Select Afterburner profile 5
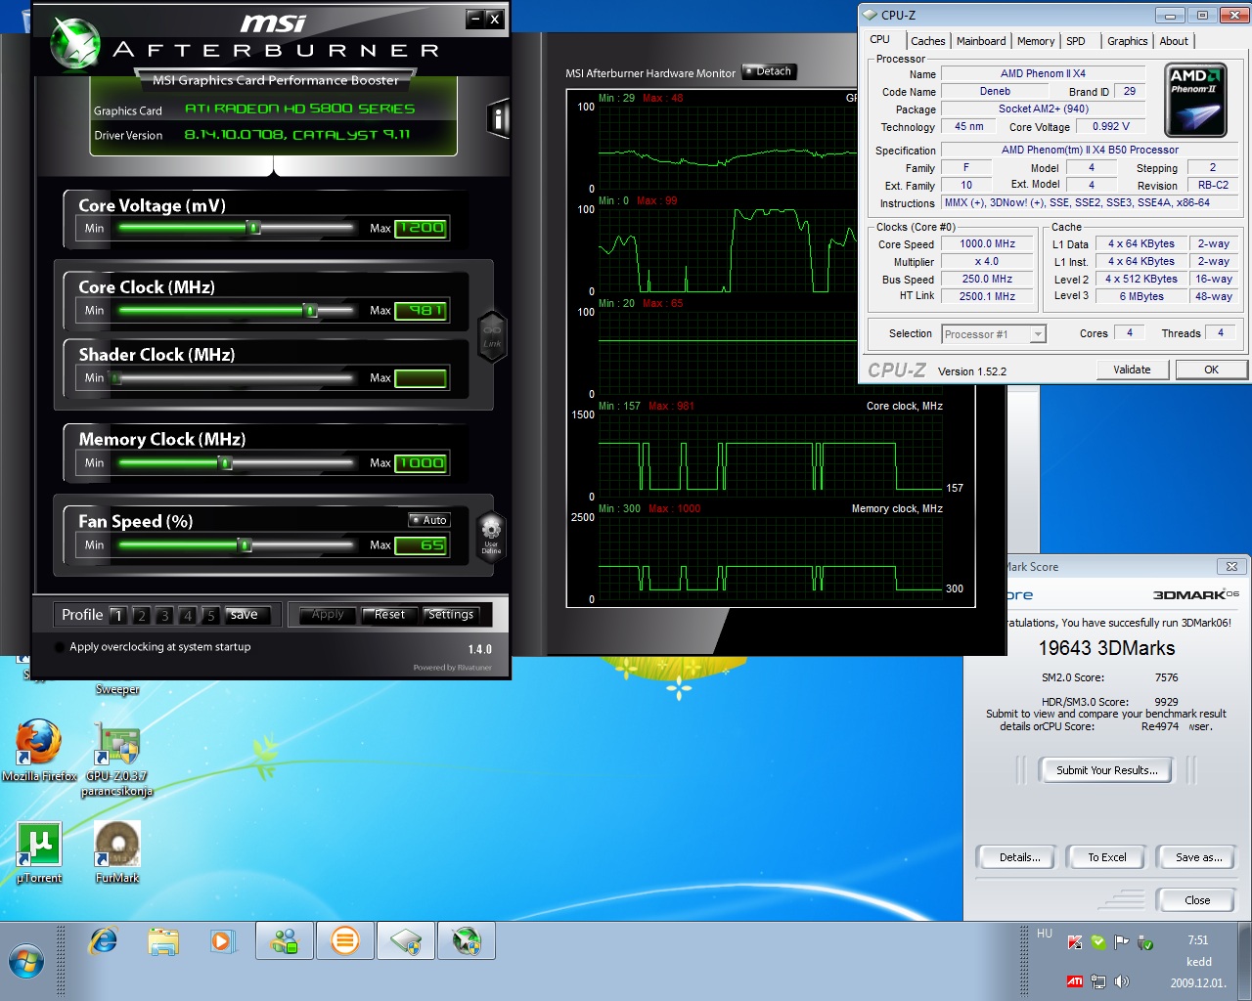The width and height of the screenshot is (1252, 1001). coord(210,615)
